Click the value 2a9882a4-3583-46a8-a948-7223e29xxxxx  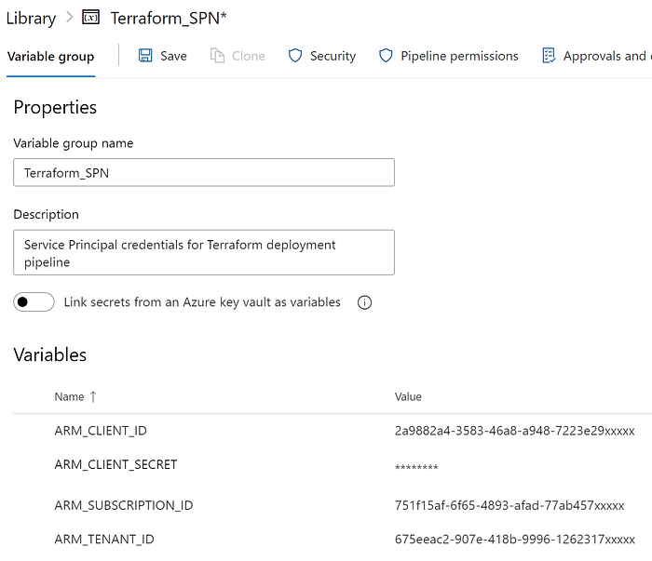[x=515, y=431]
